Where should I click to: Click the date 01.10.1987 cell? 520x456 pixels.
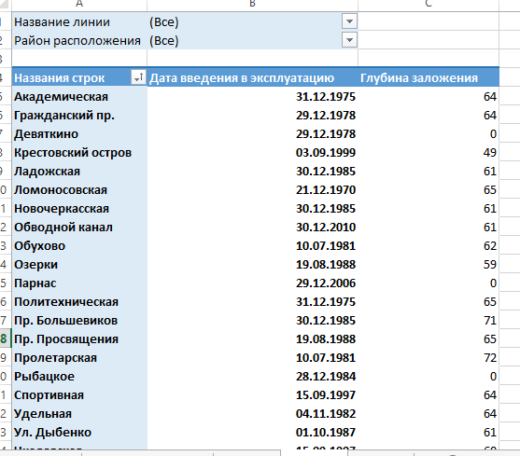(252, 433)
